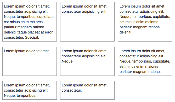175x102 pixels.
Task: Select the lone word 'deleniti' in top-right box
Action: click(x=125, y=32)
